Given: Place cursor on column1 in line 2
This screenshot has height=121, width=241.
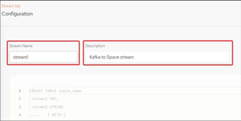Looking at the screenshot, I should 39,99.
